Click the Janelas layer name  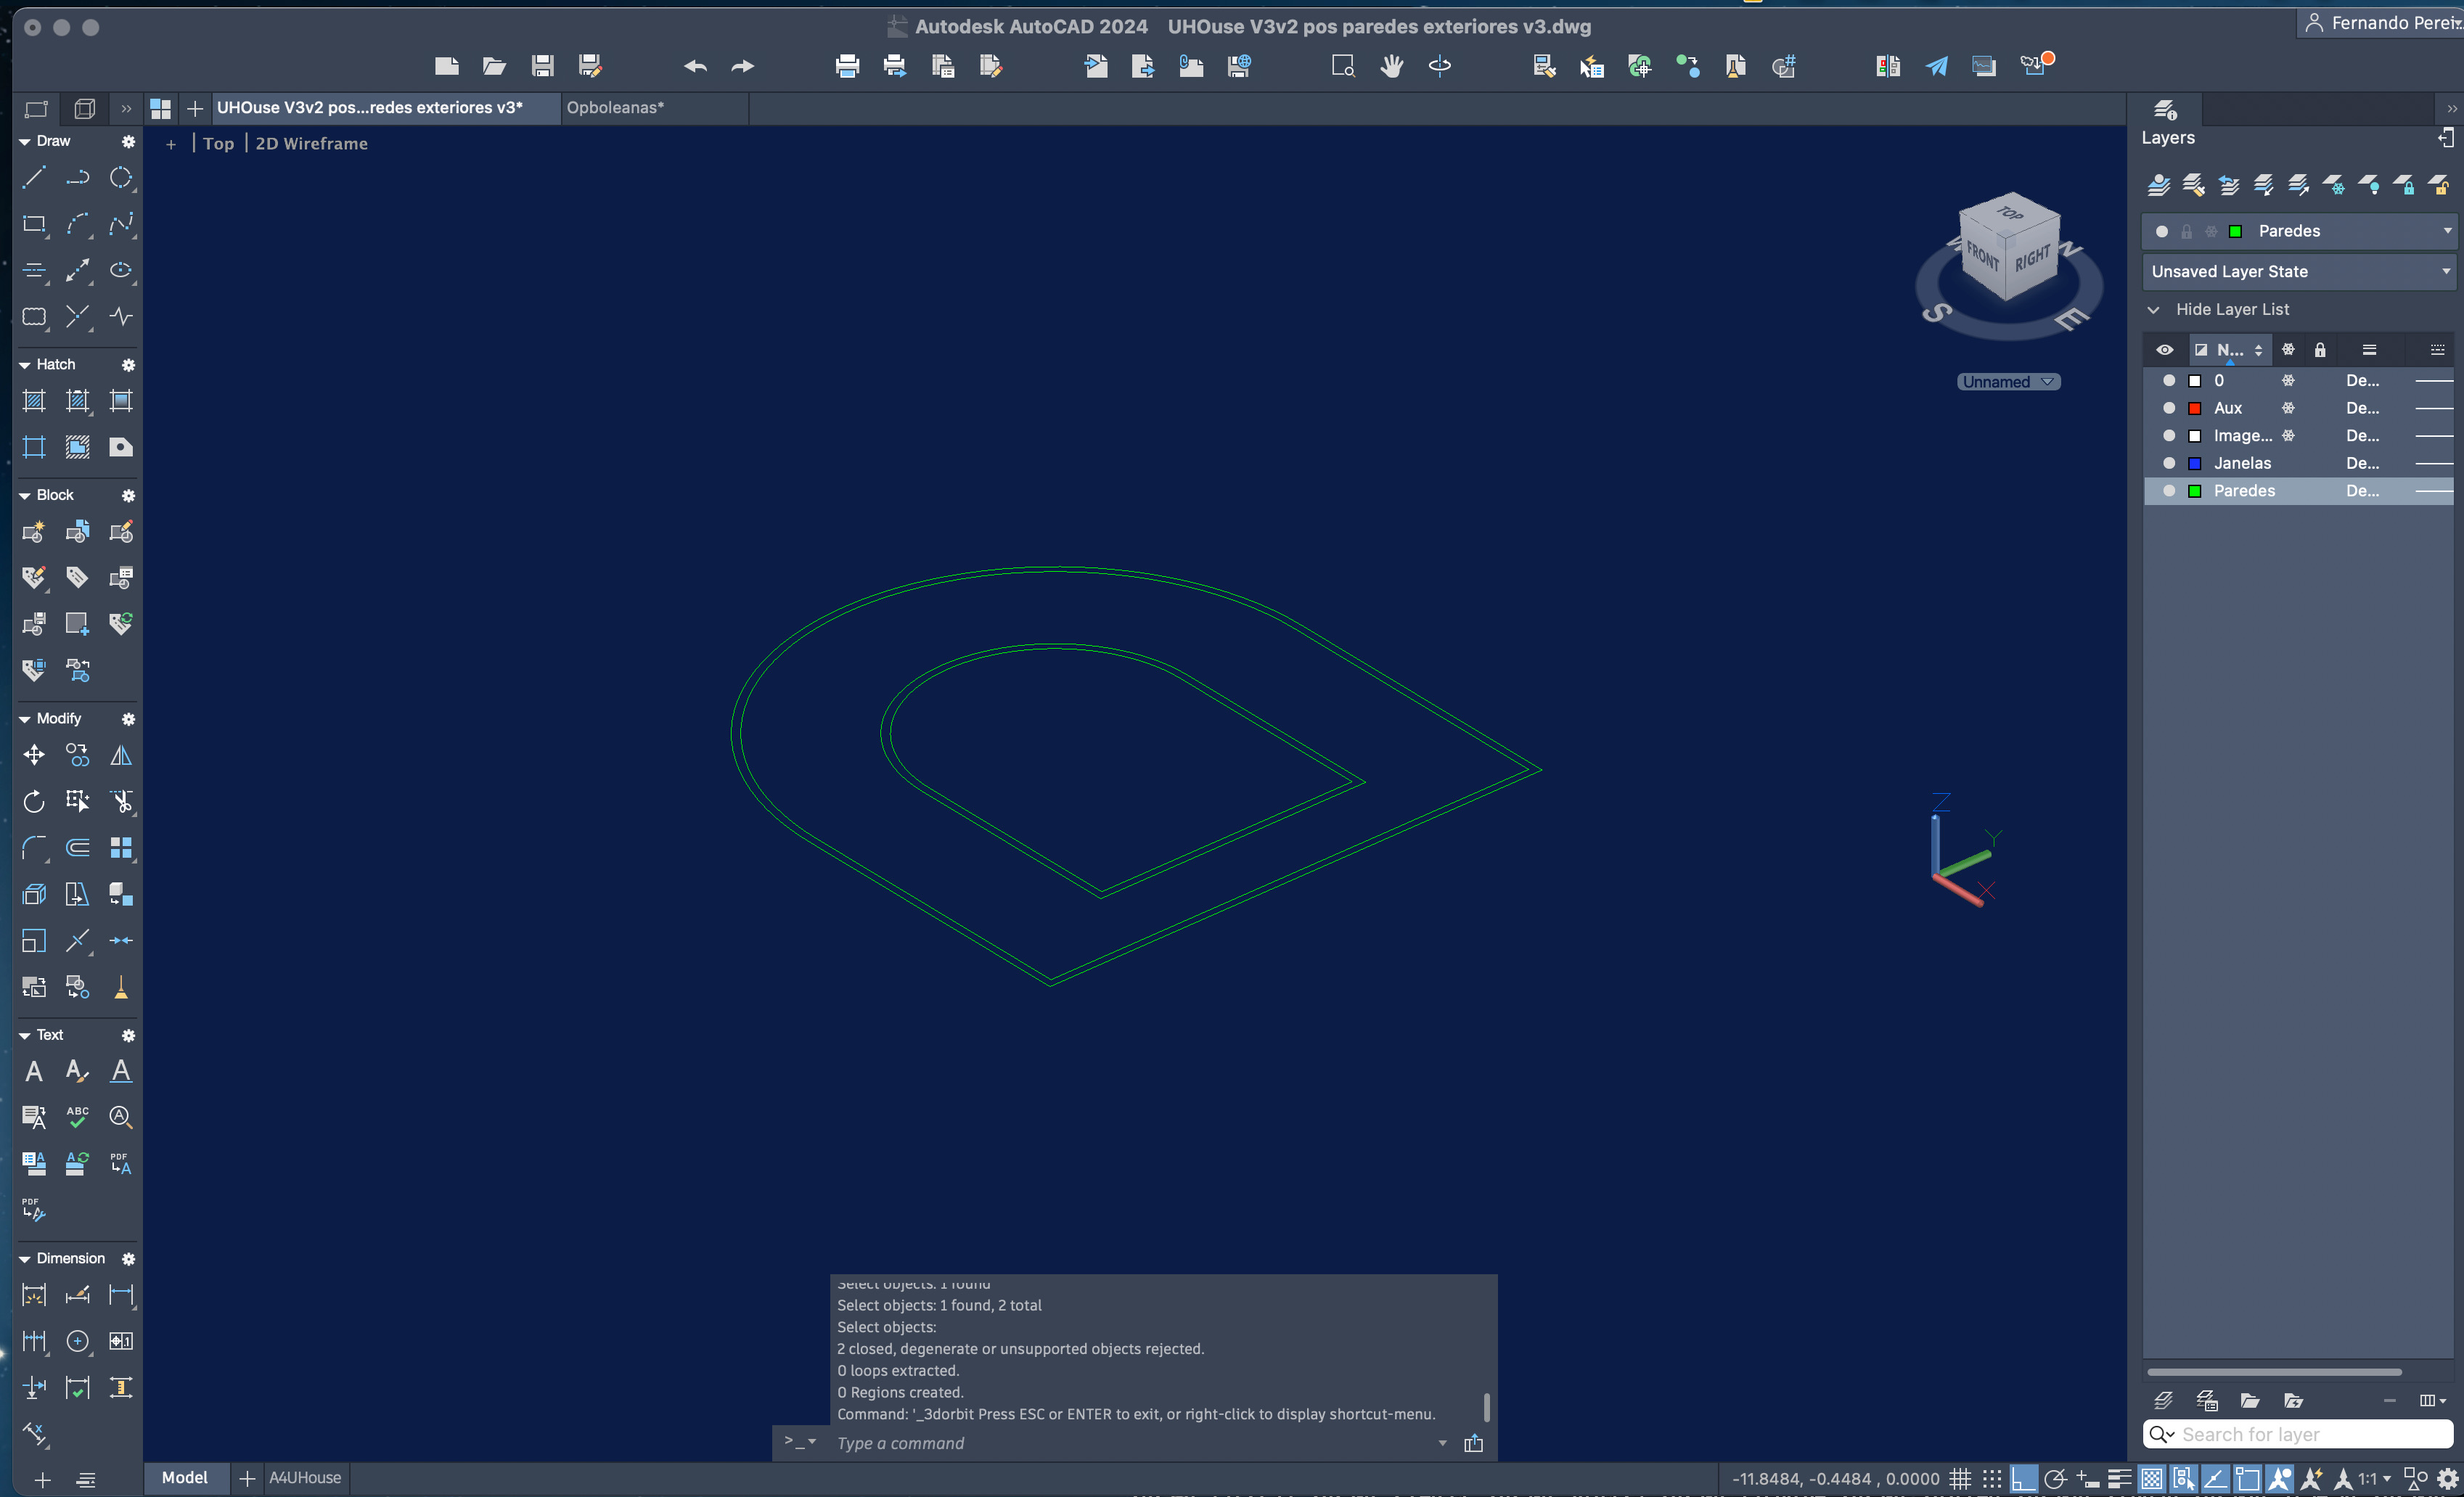point(2242,463)
